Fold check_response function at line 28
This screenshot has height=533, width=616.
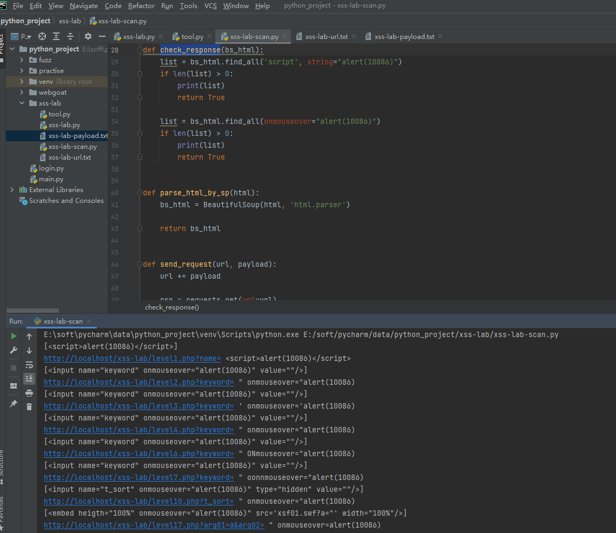coord(140,50)
